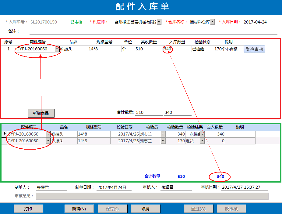
Task: Click the top table total 入库数量 value 340
Action: click(x=178, y=113)
